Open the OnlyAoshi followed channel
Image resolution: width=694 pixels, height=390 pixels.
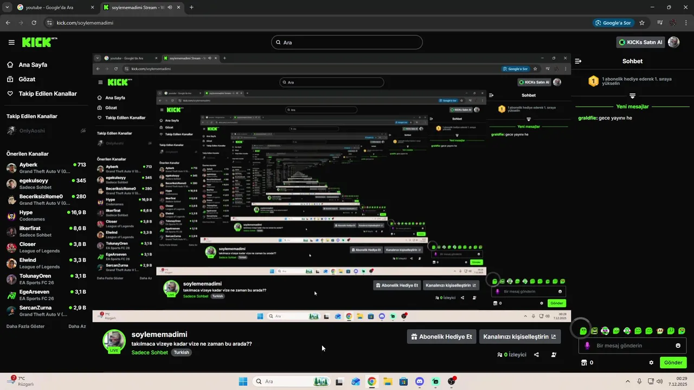[x=46, y=131]
